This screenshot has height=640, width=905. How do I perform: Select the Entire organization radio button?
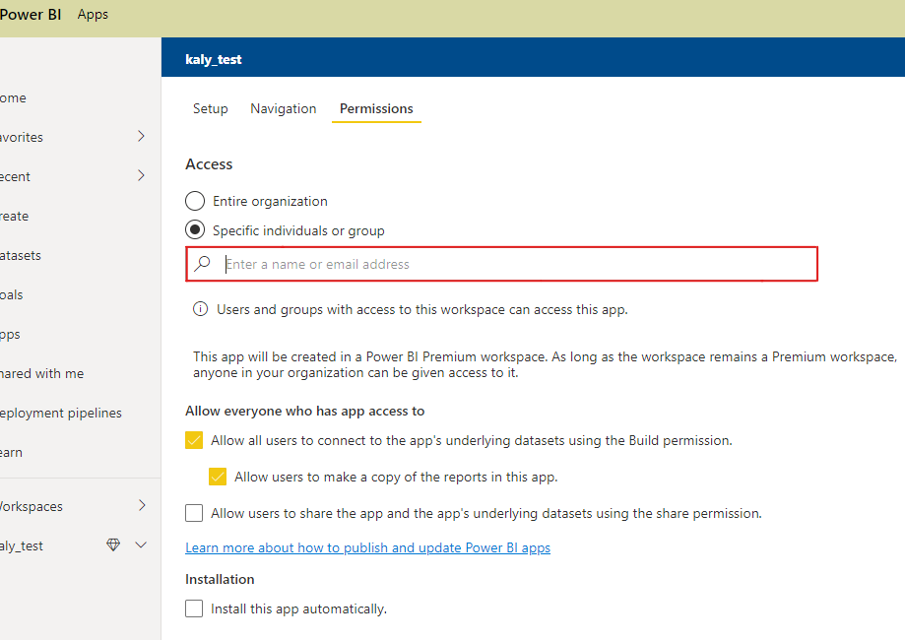[x=195, y=201]
